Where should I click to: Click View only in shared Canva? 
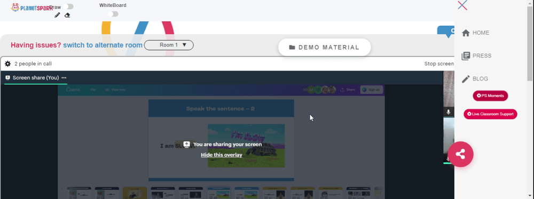tap(115, 90)
